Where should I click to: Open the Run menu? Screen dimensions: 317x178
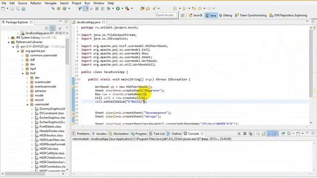[87, 3]
